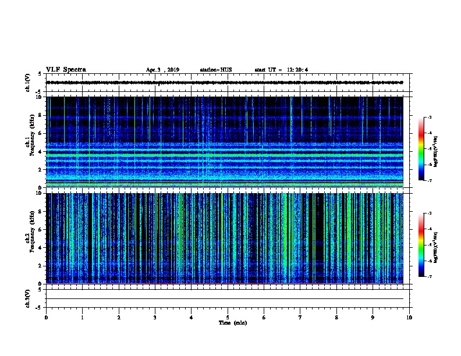461x356 pixels.
Task: Click the ch.1 voltage waveform trace
Action: [x=225, y=83]
